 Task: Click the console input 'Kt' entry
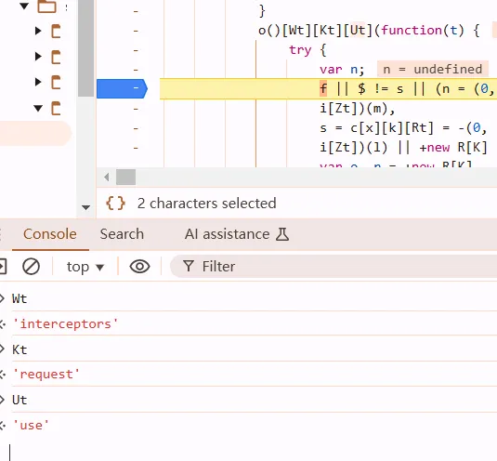click(20, 349)
